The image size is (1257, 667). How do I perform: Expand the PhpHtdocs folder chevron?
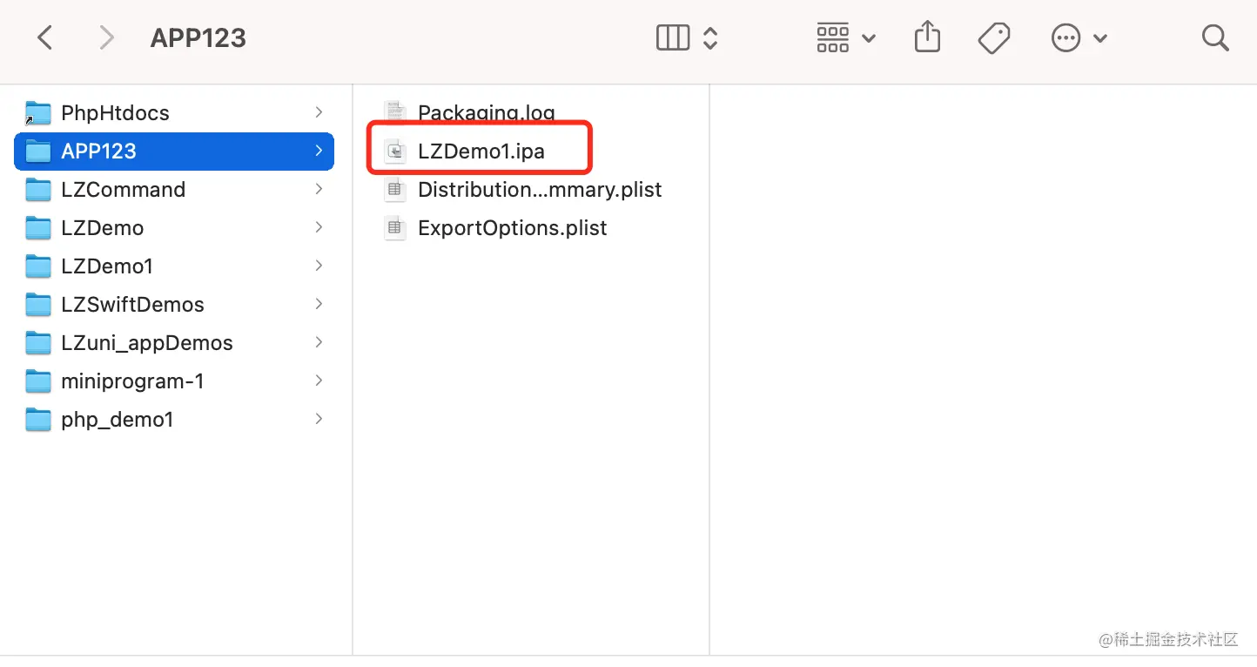point(319,112)
